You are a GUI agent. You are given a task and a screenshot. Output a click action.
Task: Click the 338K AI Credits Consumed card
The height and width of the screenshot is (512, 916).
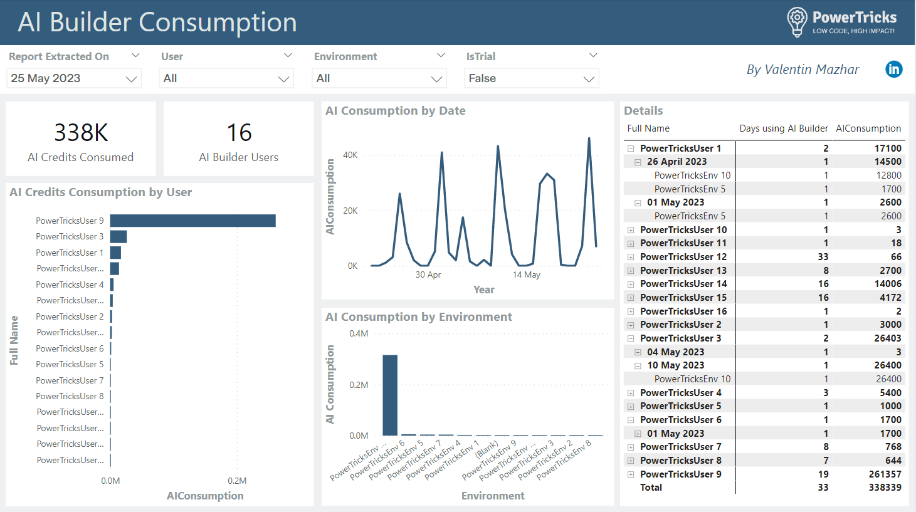coord(81,139)
